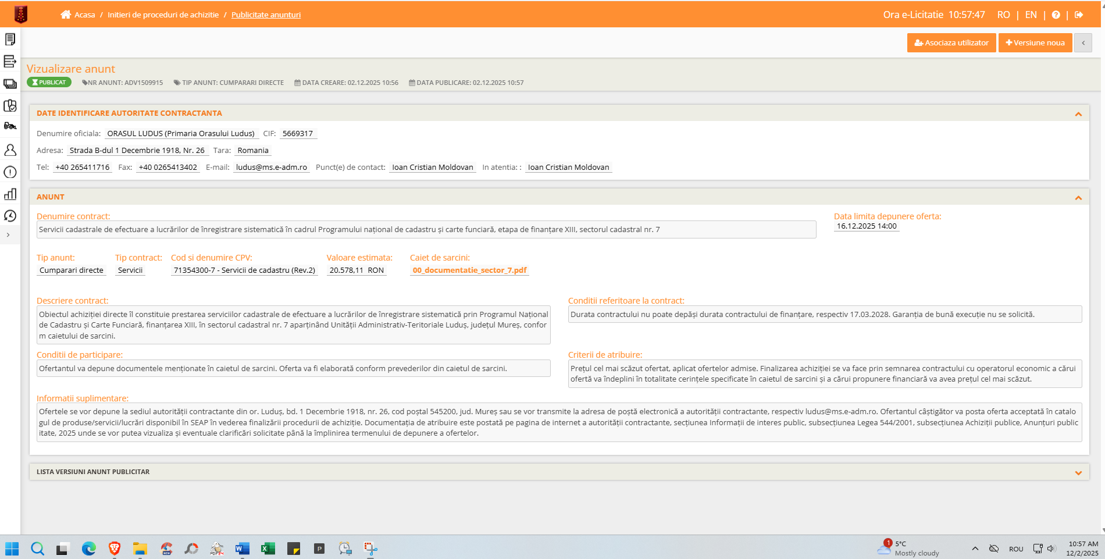Open the user profile icon in sidebar
1105x559 pixels.
point(10,150)
